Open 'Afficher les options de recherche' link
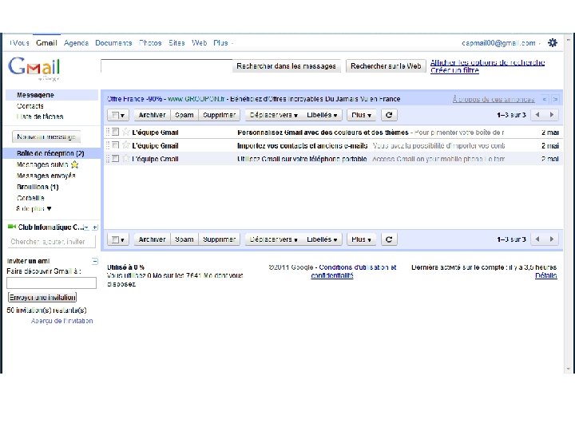The height and width of the screenshot is (431, 575). 487,62
